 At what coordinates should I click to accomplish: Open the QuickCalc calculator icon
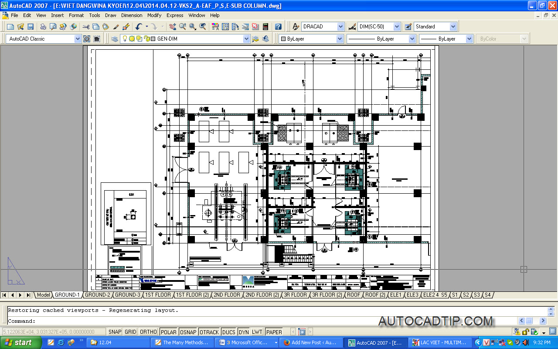pos(265,27)
